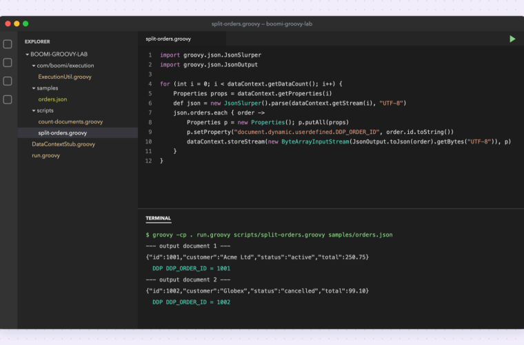Open DataContextStub.groovy file
The image size is (524, 345).
63,144
